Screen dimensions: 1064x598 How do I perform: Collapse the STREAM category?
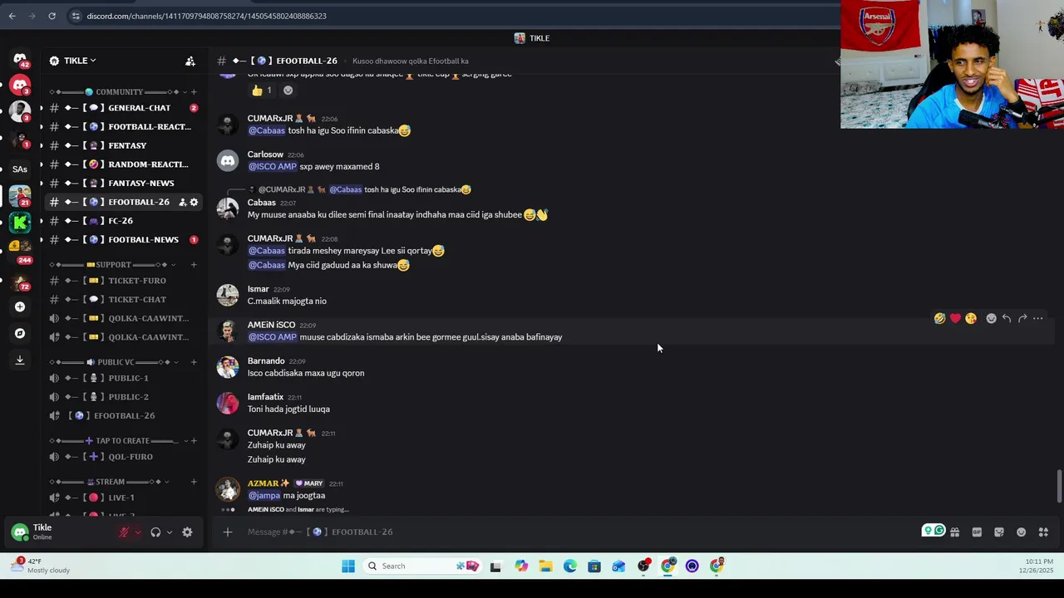(x=109, y=482)
